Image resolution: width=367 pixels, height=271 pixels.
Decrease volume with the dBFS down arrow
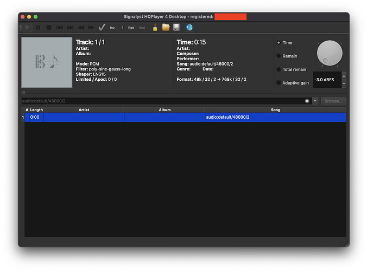pos(344,83)
